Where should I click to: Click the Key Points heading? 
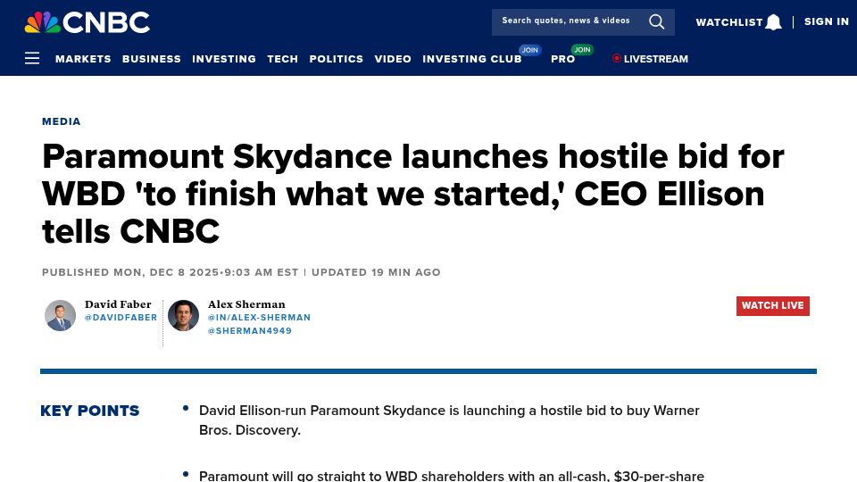89,411
